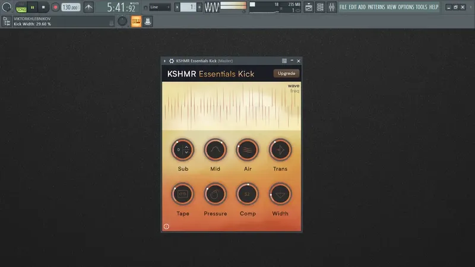Click the pattern number field

(188, 7)
